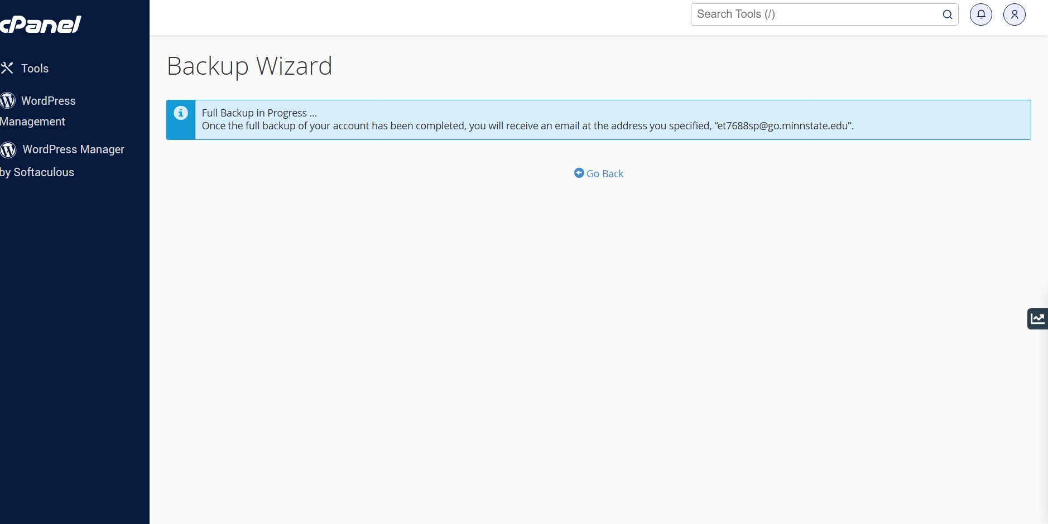Click the crossed-tools icon beside Tools
Screen dimensions: 1048x524
coord(7,68)
